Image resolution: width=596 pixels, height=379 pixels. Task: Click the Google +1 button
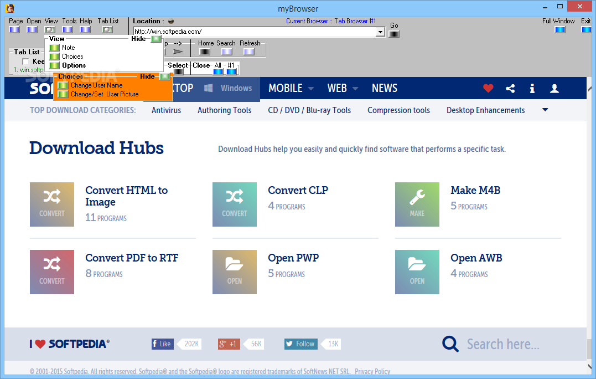229,344
